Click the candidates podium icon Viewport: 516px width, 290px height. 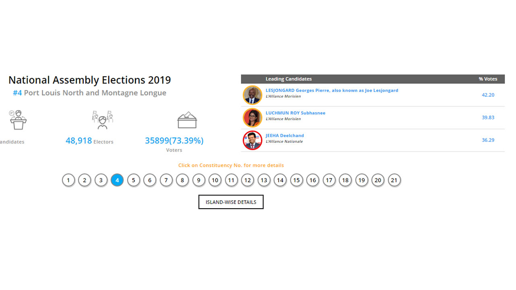coord(18,120)
